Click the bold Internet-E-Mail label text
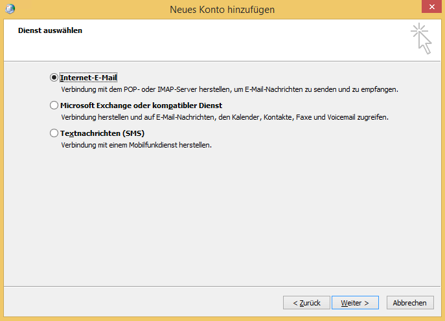 pos(88,77)
